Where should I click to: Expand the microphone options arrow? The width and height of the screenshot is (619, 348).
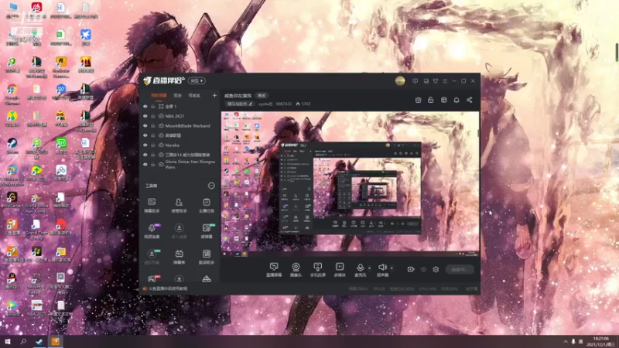[x=370, y=268]
